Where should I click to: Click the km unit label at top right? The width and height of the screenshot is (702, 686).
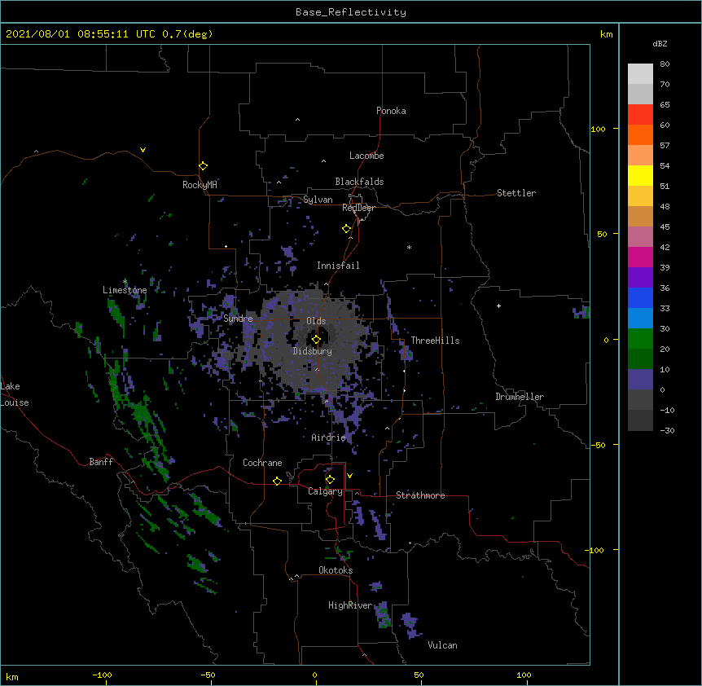coord(607,34)
